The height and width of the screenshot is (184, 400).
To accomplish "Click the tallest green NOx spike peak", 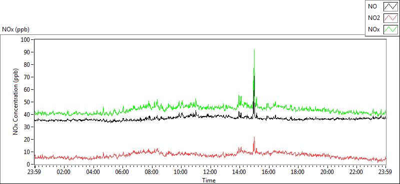I will (254, 50).
